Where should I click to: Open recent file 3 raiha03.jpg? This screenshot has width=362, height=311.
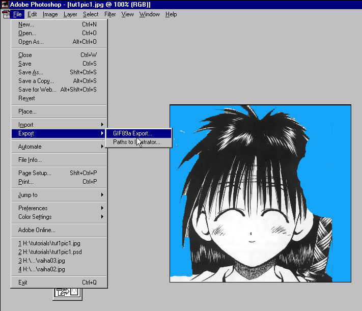(x=60, y=261)
